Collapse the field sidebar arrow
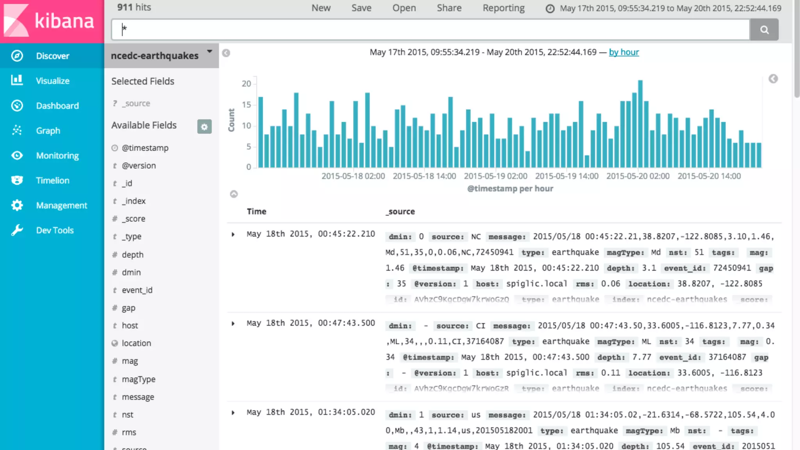Viewport: 800px width, 450px height. click(x=226, y=53)
